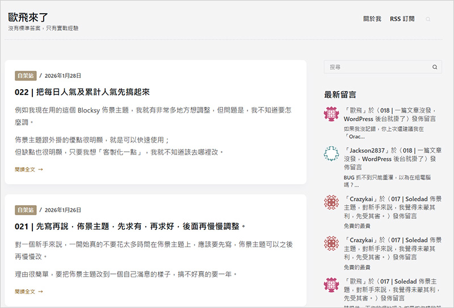
Task: Click the search magnifier icon in the header
Action: pyautogui.click(x=428, y=19)
